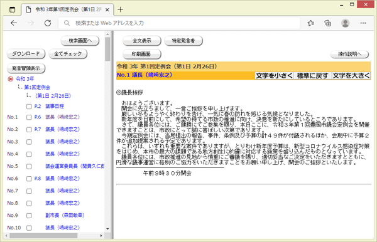Image resolution: width=377 pixels, height=242 pixels.
Task: Open No.4 議長 speaker link
Action: tap(62, 154)
